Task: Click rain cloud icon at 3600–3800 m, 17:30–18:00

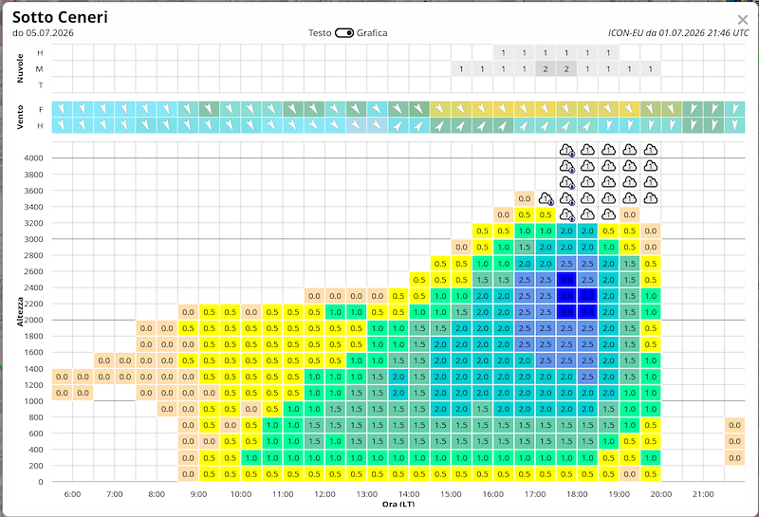Action: [x=566, y=182]
